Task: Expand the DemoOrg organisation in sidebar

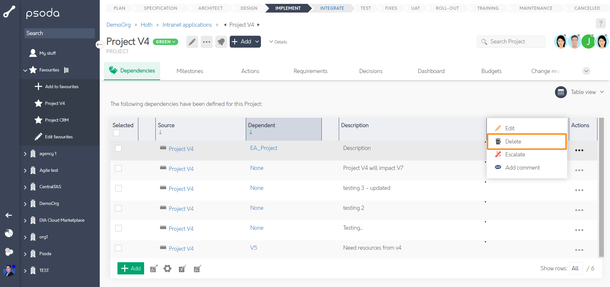Action: click(25, 204)
